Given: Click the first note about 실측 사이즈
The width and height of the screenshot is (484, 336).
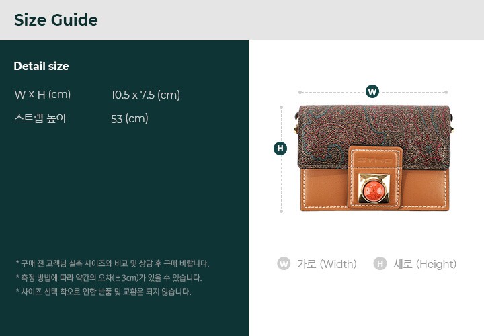Looking at the screenshot, I should [112, 264].
